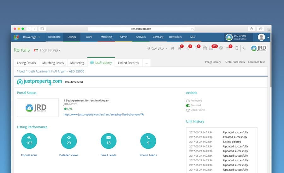Open the Brokerage dropdown

(x=31, y=37)
